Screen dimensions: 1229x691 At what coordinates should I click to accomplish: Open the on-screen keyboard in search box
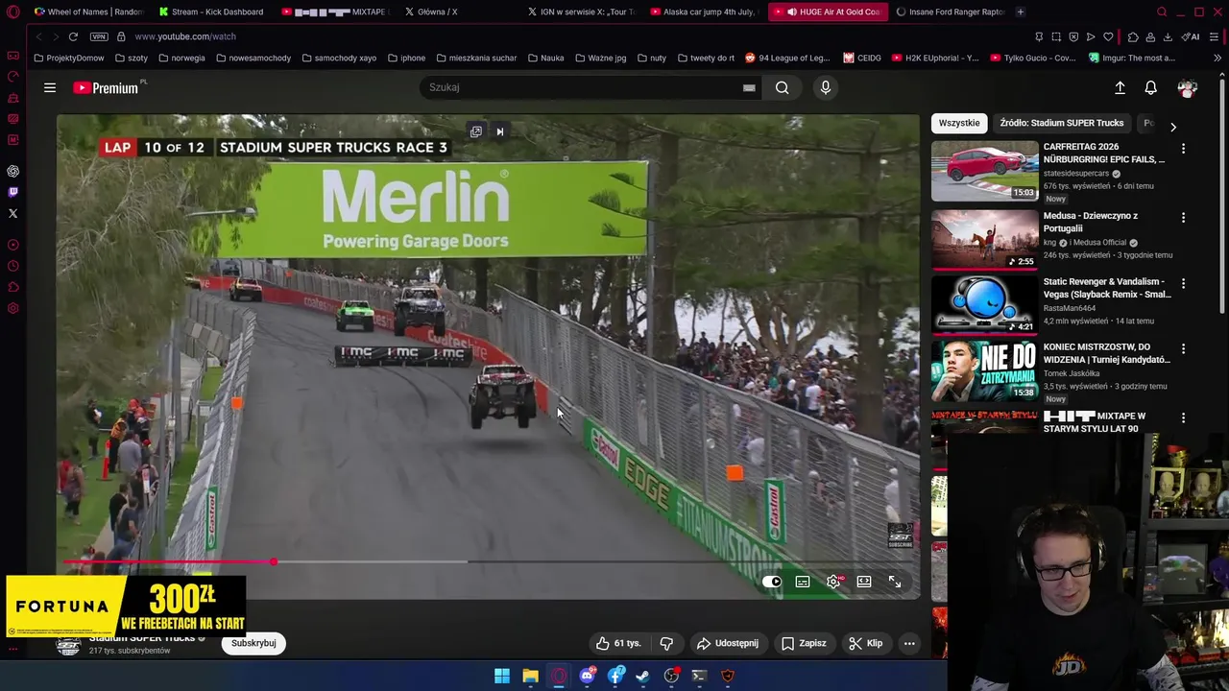click(x=749, y=87)
